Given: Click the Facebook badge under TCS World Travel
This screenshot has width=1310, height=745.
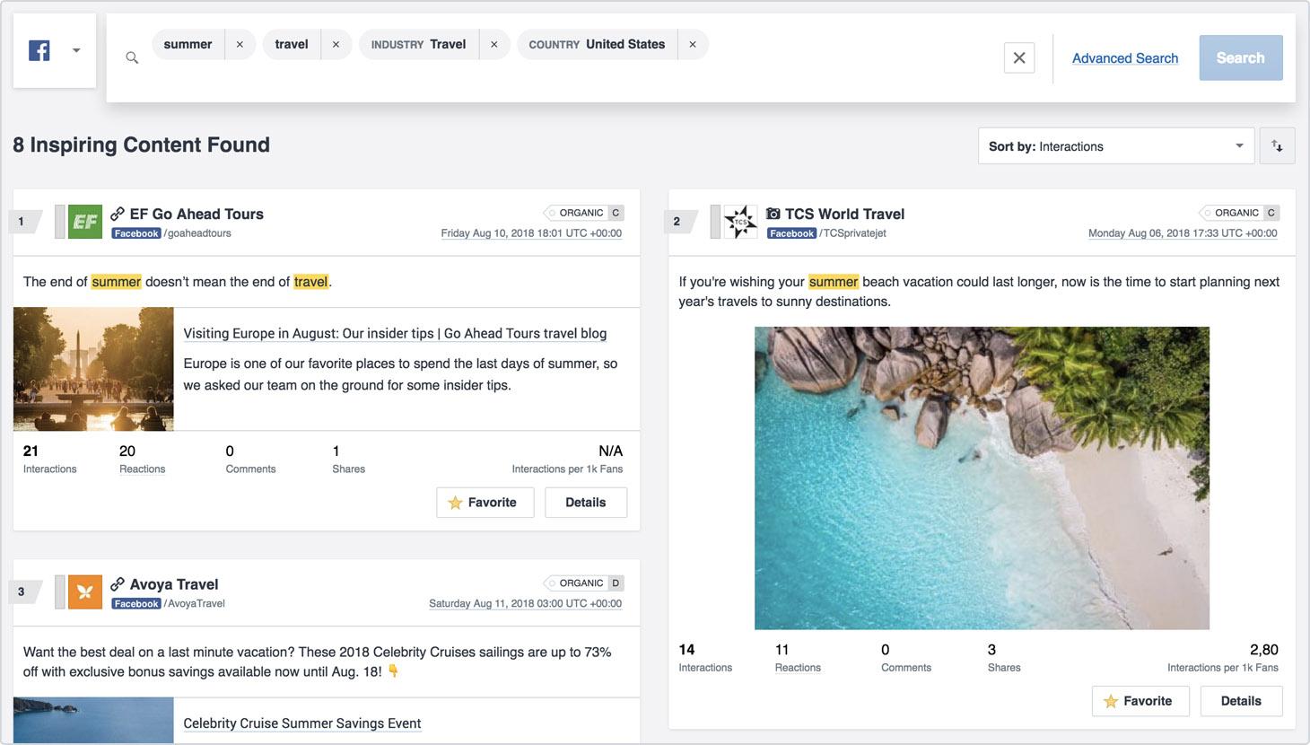Looking at the screenshot, I should (791, 233).
